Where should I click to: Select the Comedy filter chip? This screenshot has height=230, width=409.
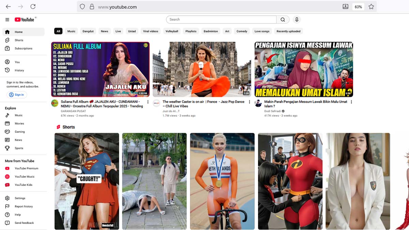pos(242,31)
